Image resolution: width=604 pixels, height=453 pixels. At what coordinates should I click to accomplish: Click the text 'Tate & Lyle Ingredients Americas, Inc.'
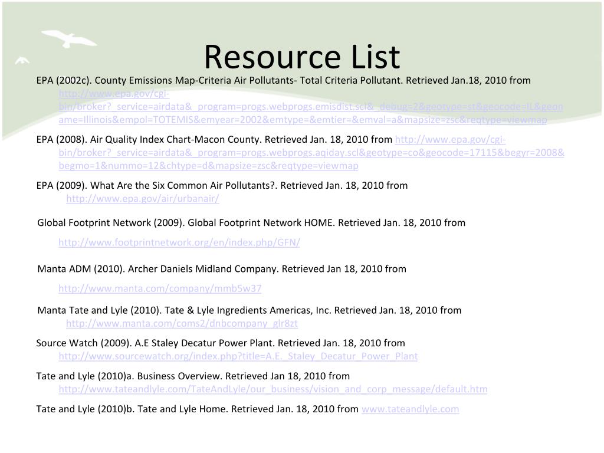pyautogui.click(x=248, y=310)
